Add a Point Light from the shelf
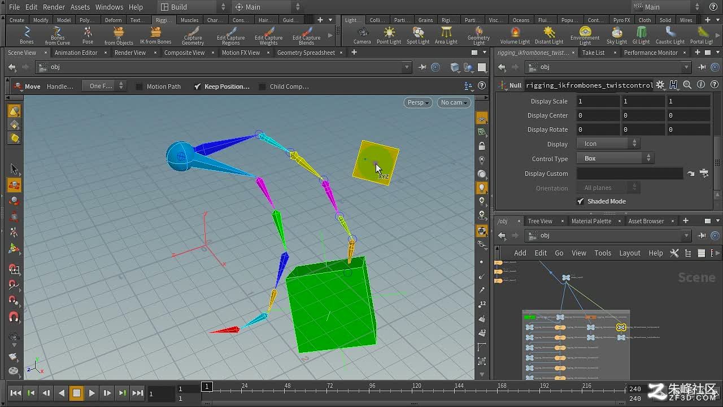Viewport: 723px width, 407px height. pyautogui.click(x=389, y=36)
